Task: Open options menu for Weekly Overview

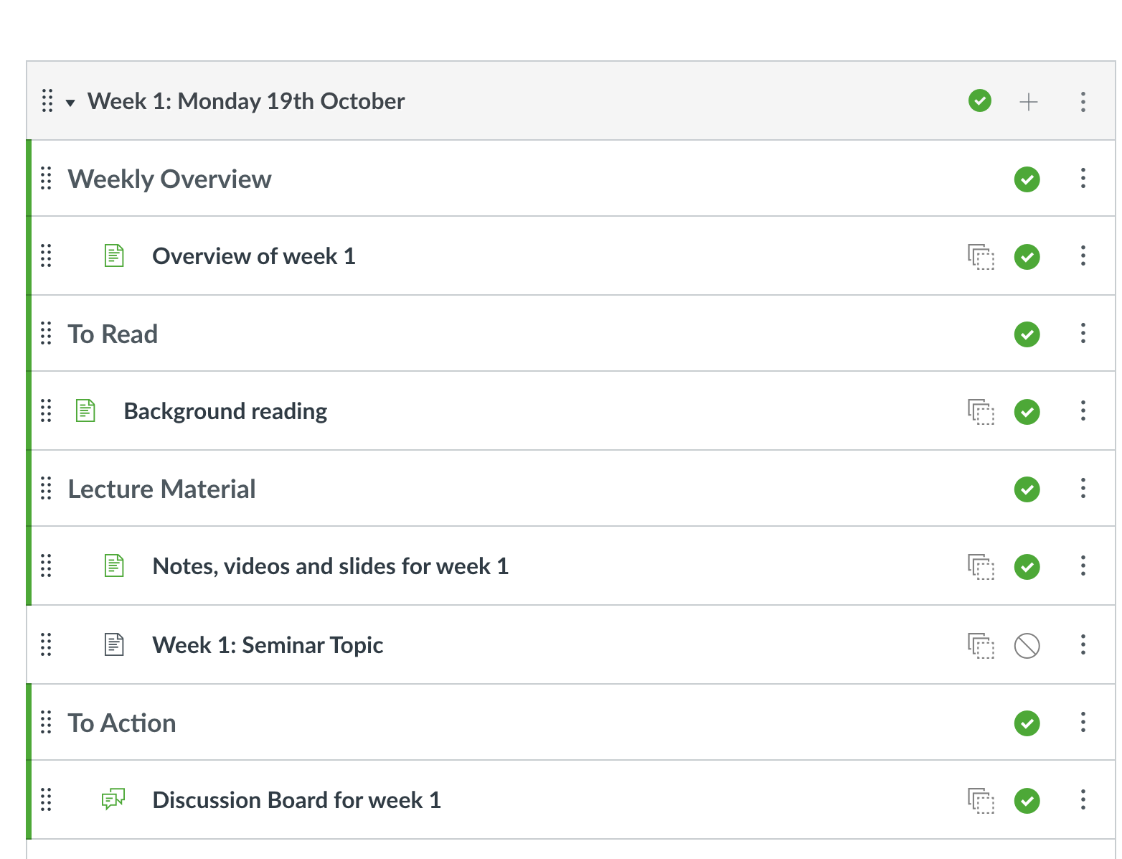Action: tap(1083, 179)
